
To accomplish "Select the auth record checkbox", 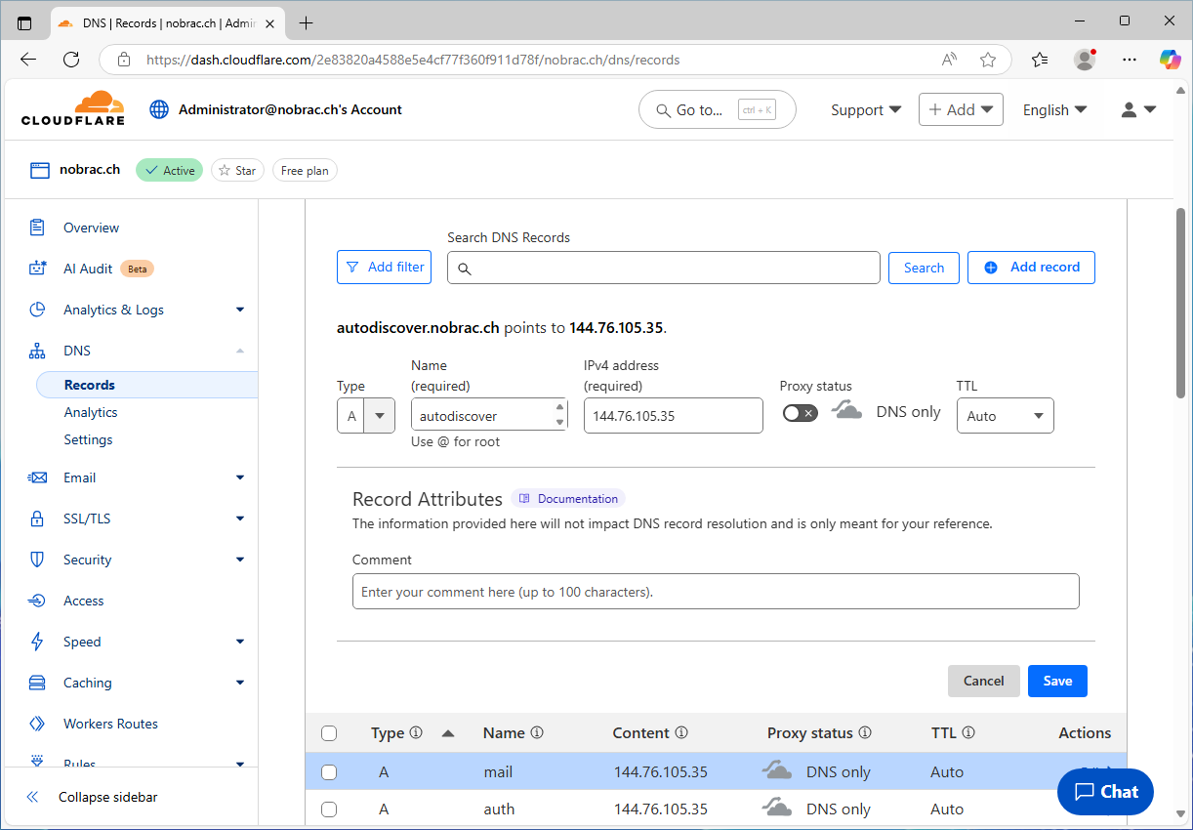I will [x=329, y=809].
